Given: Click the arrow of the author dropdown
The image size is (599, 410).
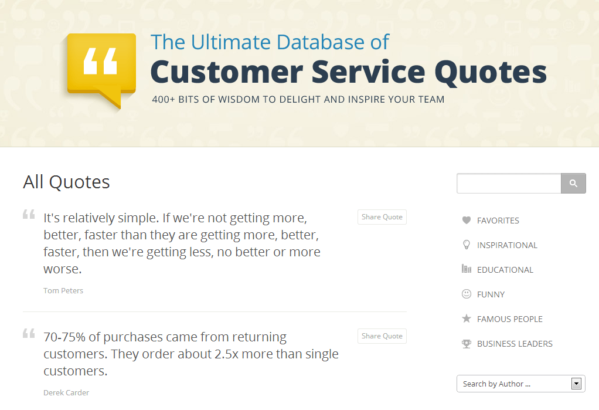Looking at the screenshot, I should tap(576, 384).
